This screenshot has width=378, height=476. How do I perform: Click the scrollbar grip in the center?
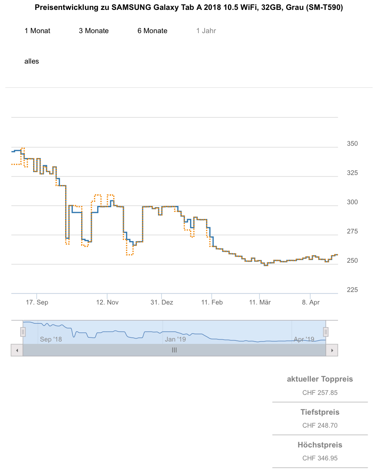(174, 350)
